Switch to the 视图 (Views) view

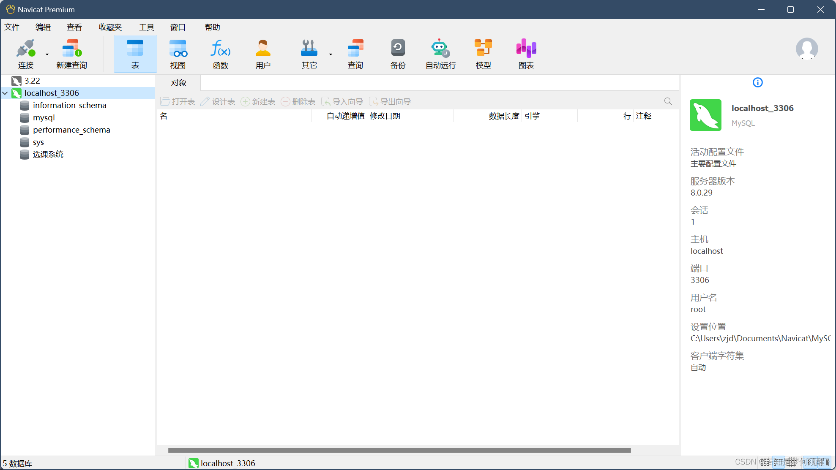click(x=178, y=53)
